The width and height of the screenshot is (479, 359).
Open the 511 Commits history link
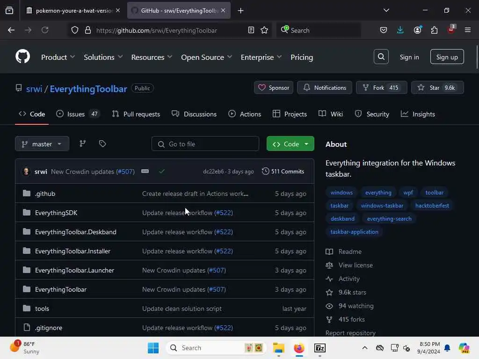tap(283, 171)
